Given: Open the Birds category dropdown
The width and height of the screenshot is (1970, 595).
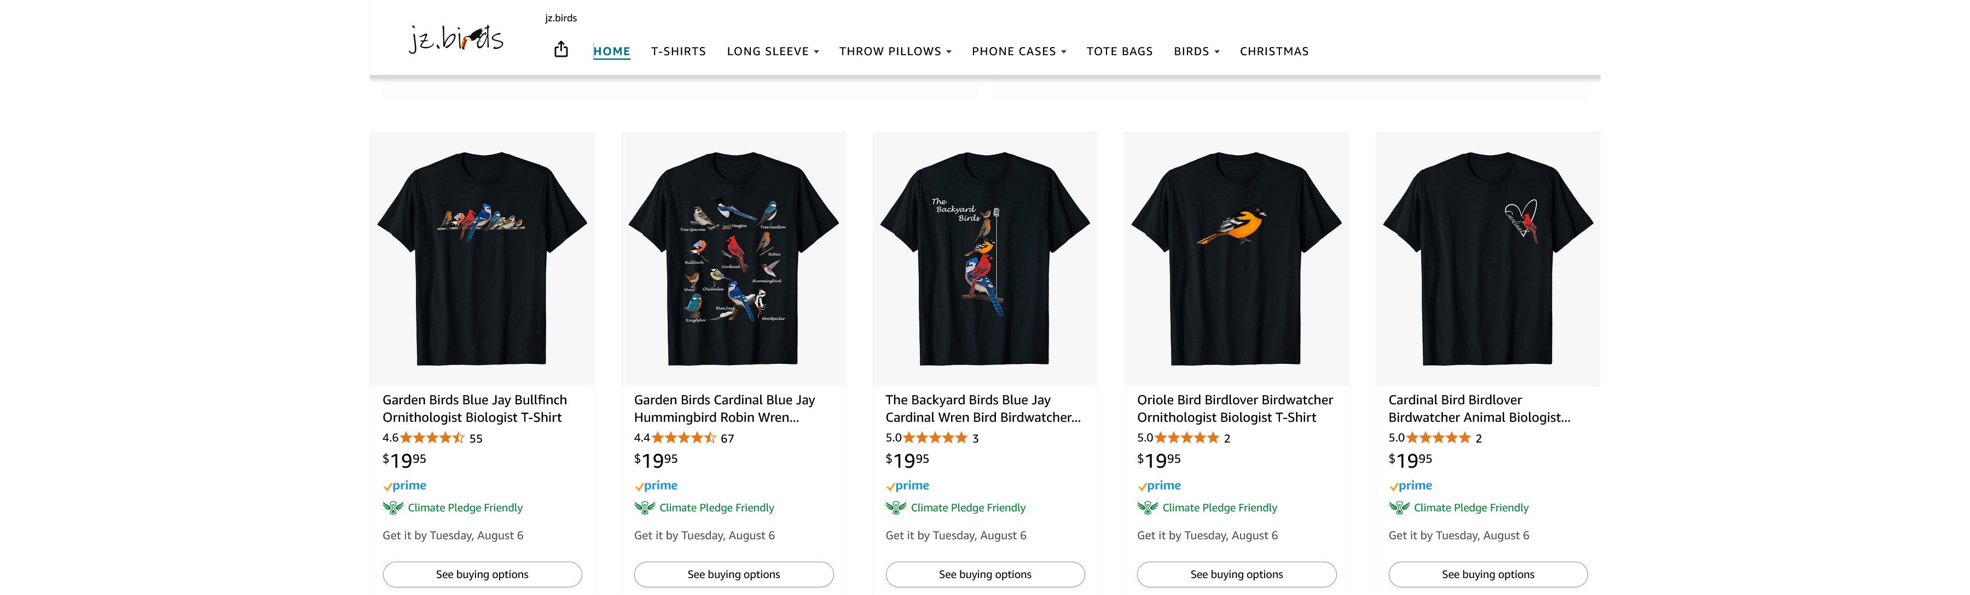Looking at the screenshot, I should pos(1196,51).
